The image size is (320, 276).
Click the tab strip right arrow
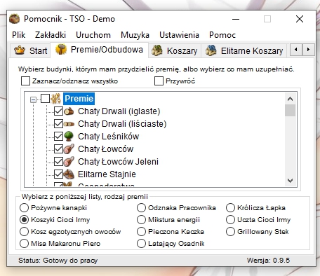(x=308, y=50)
